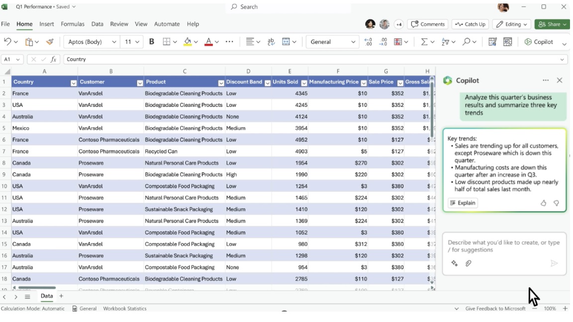Select the Data sheet tab
Screen dimensions: 573x322
[x=46, y=295]
